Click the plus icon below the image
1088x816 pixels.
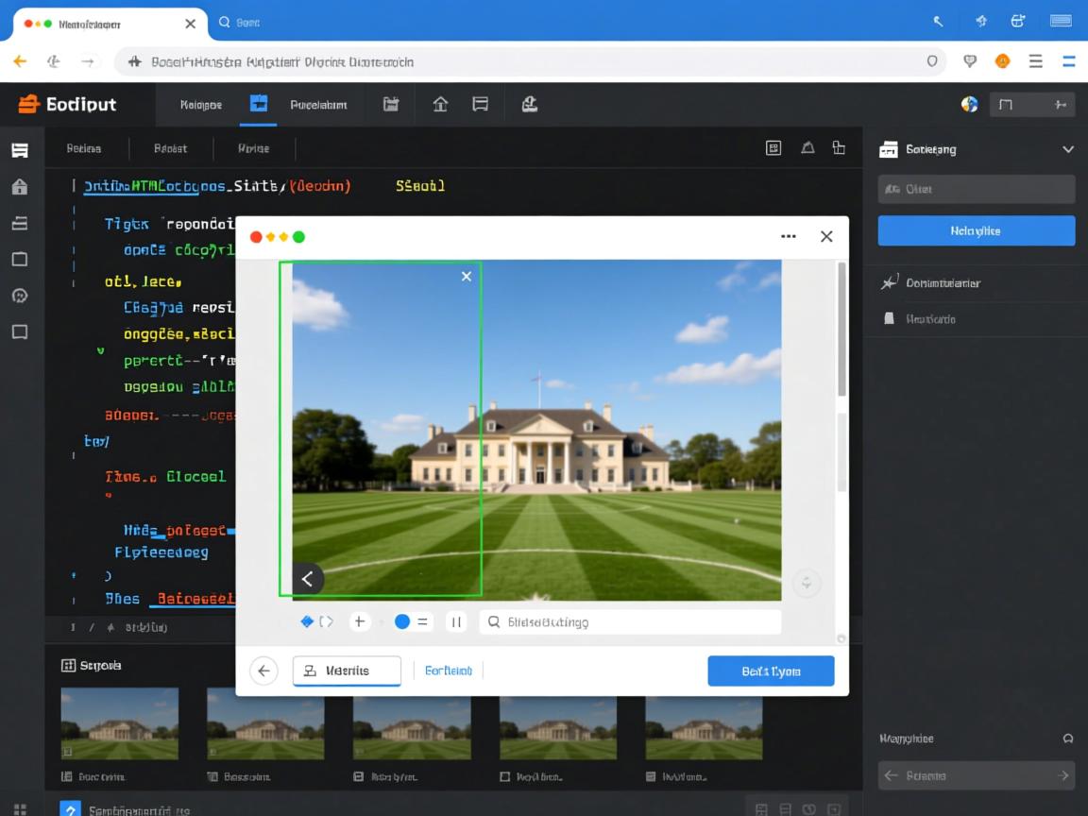pyautogui.click(x=359, y=621)
